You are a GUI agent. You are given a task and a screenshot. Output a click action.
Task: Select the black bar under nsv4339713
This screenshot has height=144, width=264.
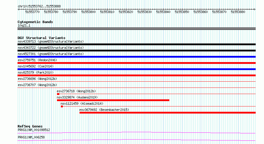pyautogui.click(x=136, y=44)
